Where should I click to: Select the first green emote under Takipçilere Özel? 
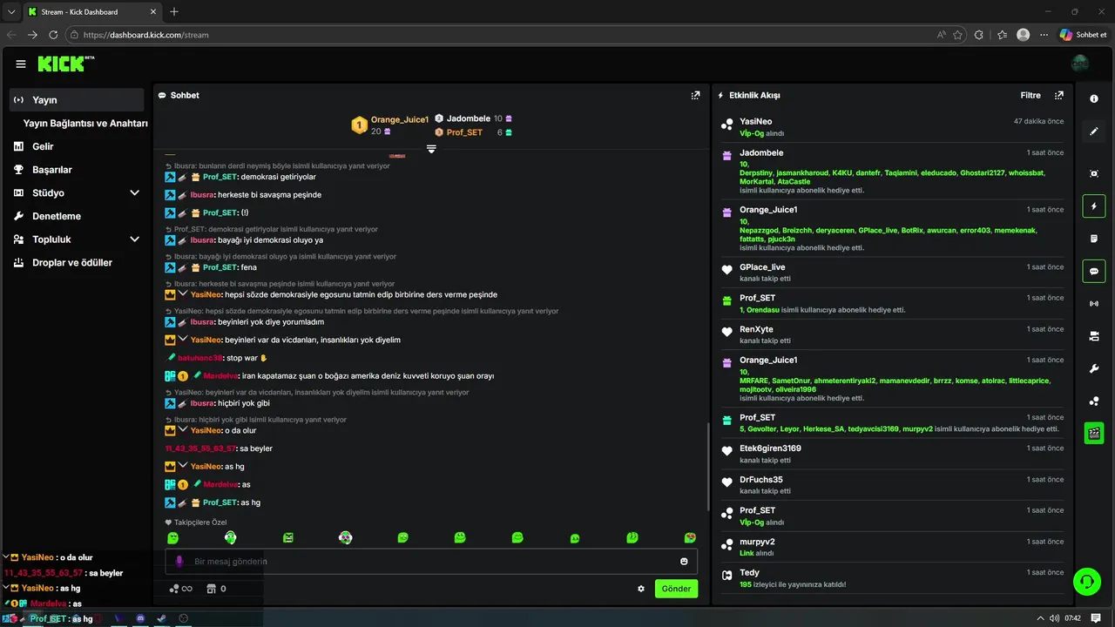(x=172, y=538)
